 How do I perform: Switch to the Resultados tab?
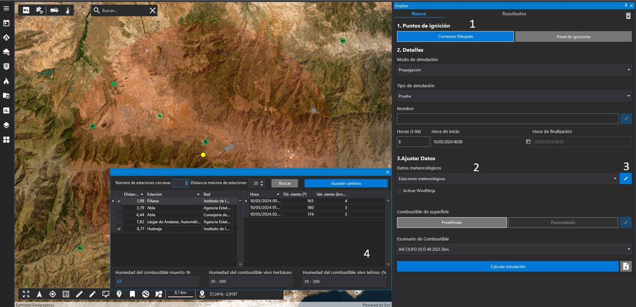tap(514, 14)
